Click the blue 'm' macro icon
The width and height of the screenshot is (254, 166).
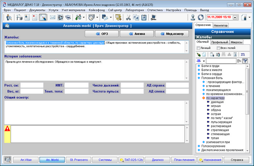[x=243, y=55]
